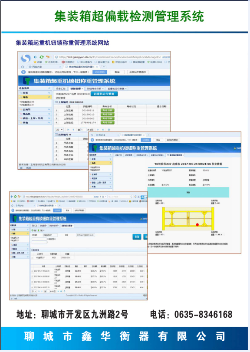Collapse the 场桥 group in top screenshot
The width and height of the screenshot is (250, 352).
pos(35,97)
